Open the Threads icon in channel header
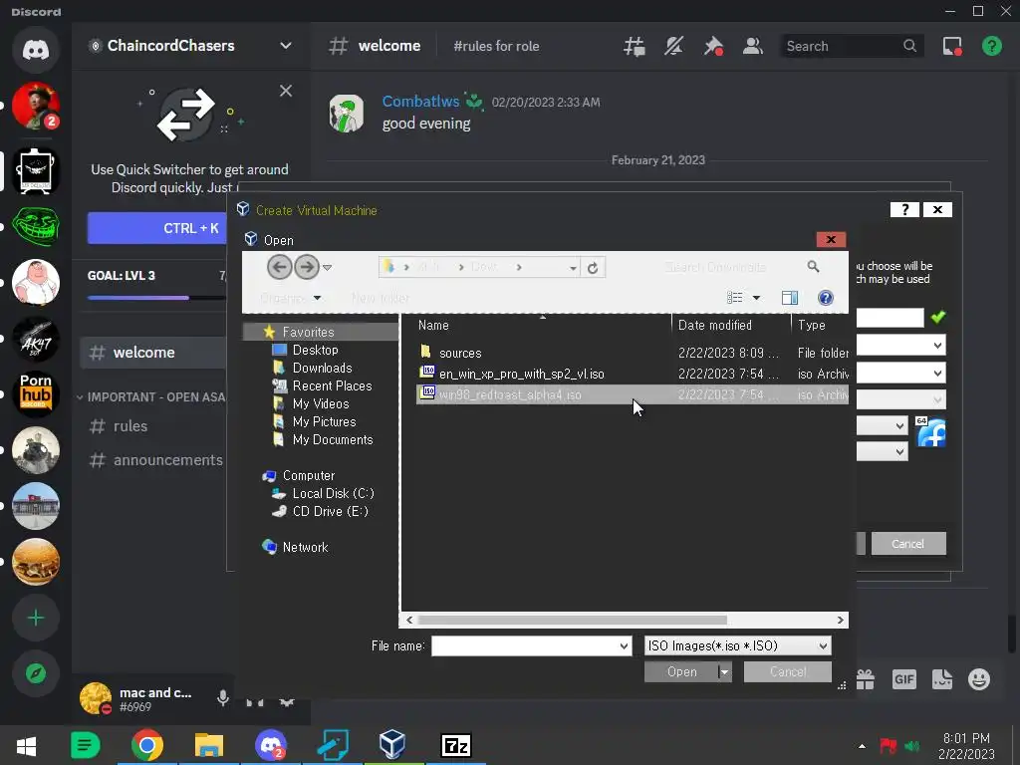The height and width of the screenshot is (765, 1020). [635, 46]
